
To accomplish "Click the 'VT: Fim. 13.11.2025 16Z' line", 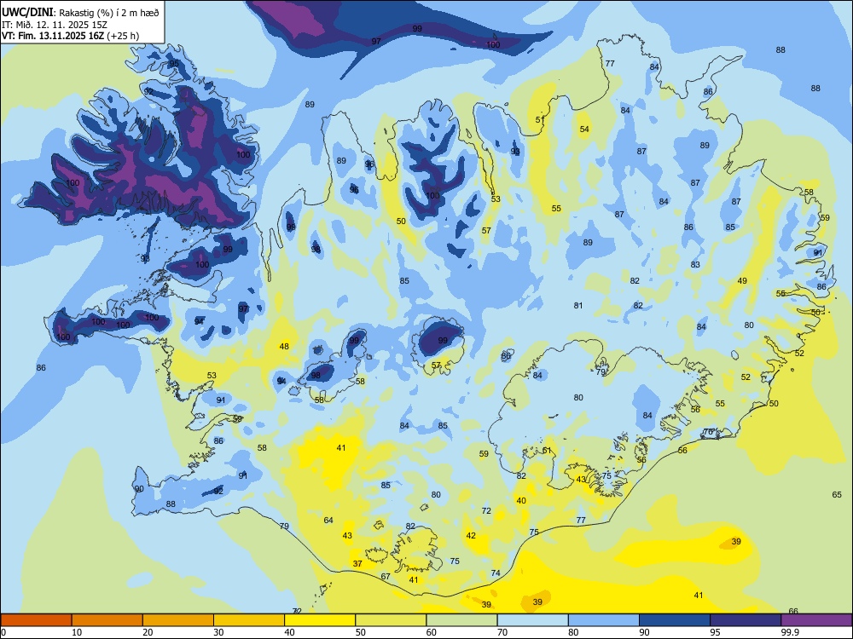I will pos(53,36).
